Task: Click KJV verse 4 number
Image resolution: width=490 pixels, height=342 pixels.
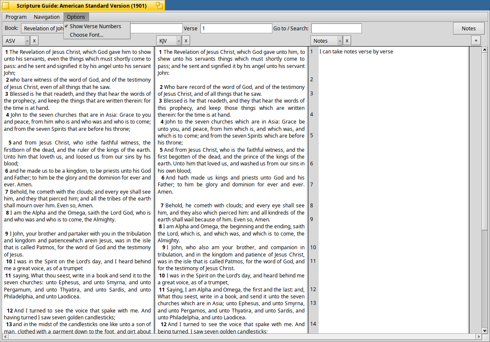Action: coord(162,121)
